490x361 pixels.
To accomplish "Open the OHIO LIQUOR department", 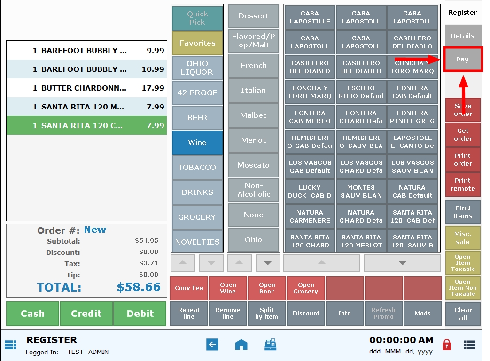I will (197, 68).
